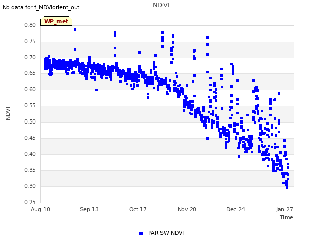Click the 0.75 y-axis tick label

[x=30, y=41]
